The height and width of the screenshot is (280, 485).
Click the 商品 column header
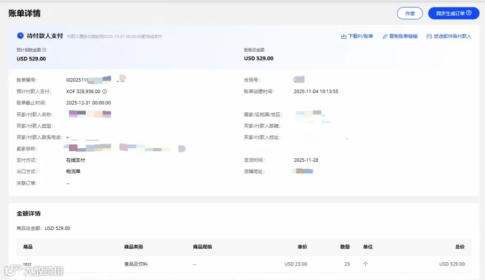point(28,247)
